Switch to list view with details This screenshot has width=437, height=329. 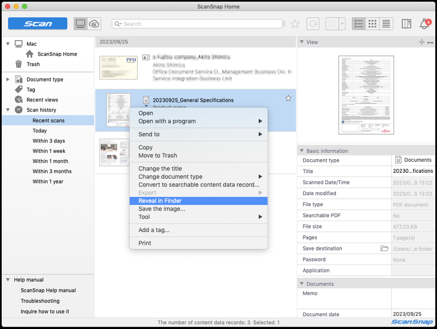[x=359, y=24]
